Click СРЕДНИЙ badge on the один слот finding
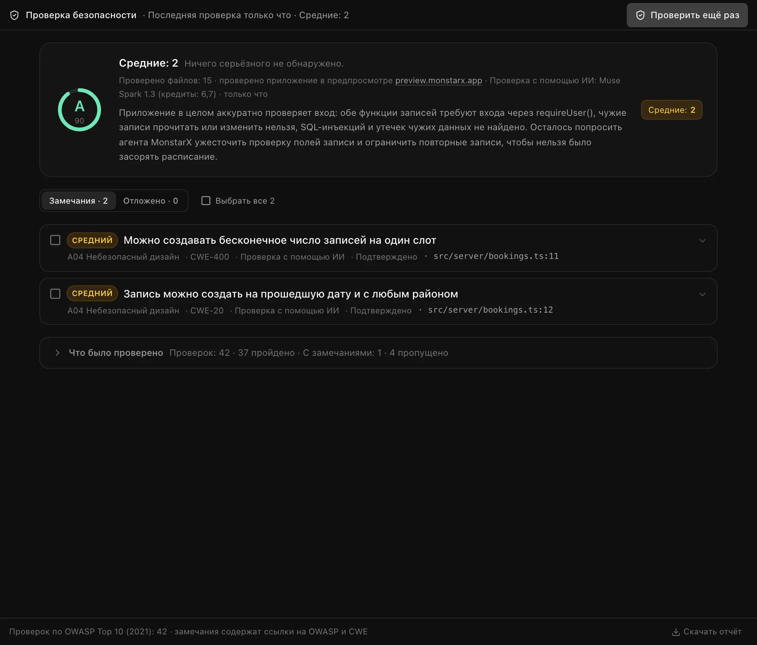Image resolution: width=757 pixels, height=645 pixels. click(92, 240)
